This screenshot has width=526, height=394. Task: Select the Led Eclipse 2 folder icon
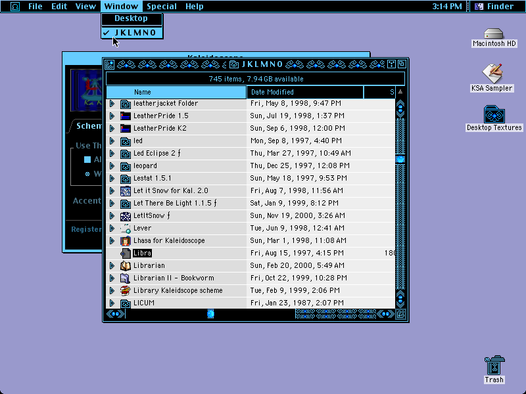125,154
